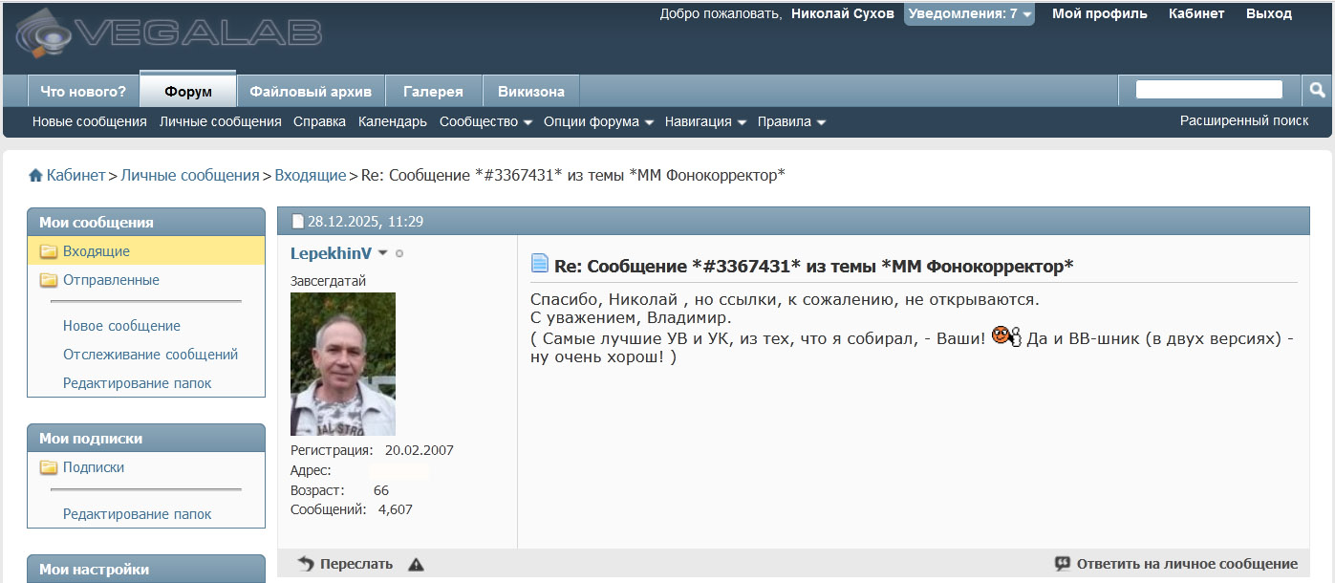The width and height of the screenshot is (1335, 583).
Task: Click Входящие in the breadcrumb
Action: click(x=311, y=176)
